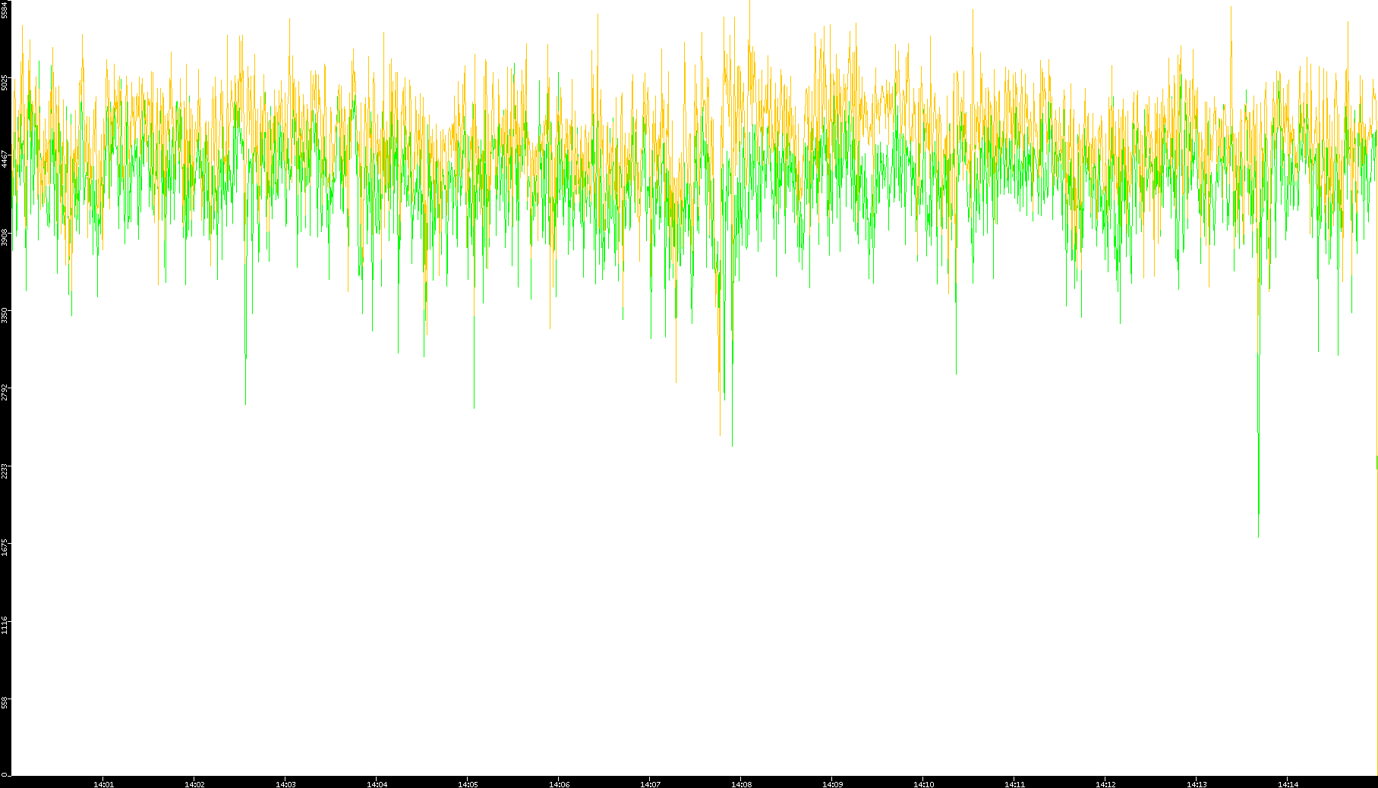Viewport: 1378px width, 788px height.
Task: Click the 3350 vertical axis label
Action: tap(5, 315)
